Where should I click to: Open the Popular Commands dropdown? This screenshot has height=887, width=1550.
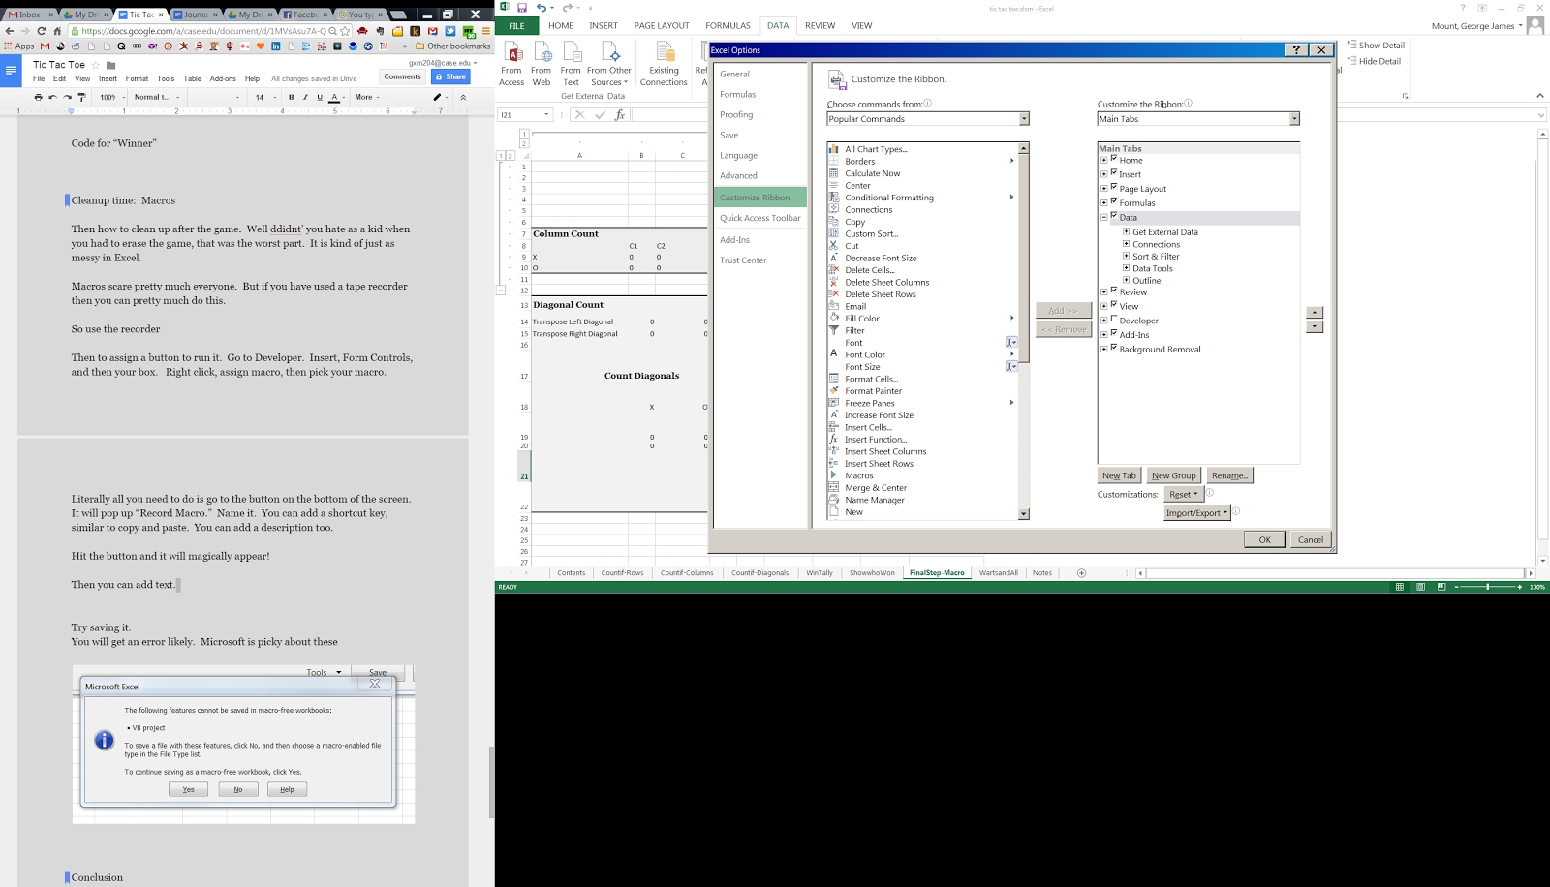1024,119
